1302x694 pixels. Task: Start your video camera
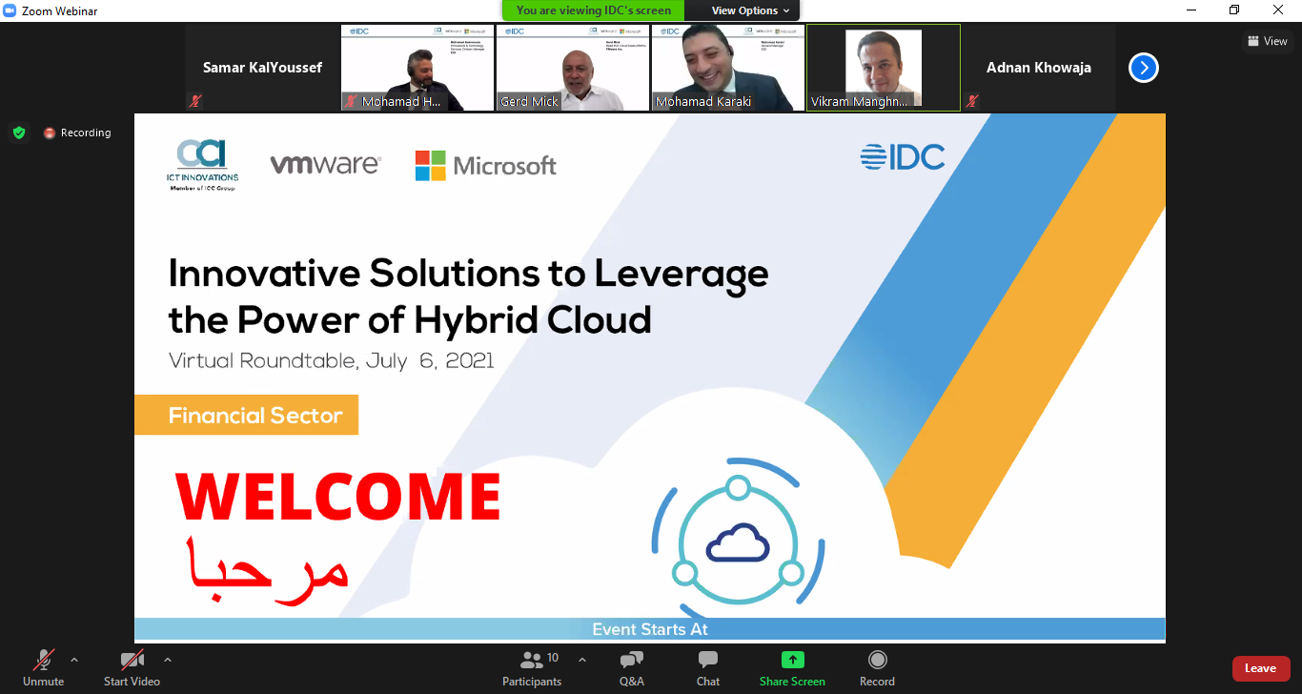pyautogui.click(x=132, y=667)
